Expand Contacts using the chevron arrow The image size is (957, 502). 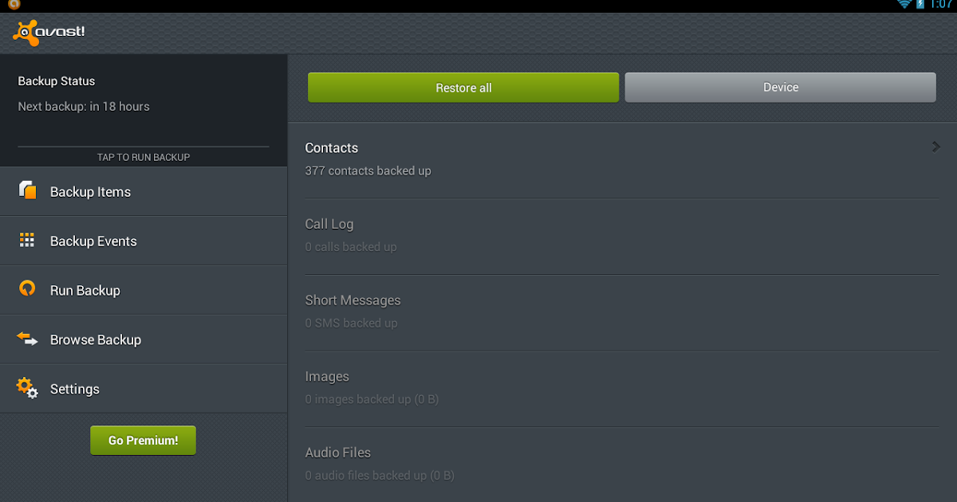[x=935, y=147]
